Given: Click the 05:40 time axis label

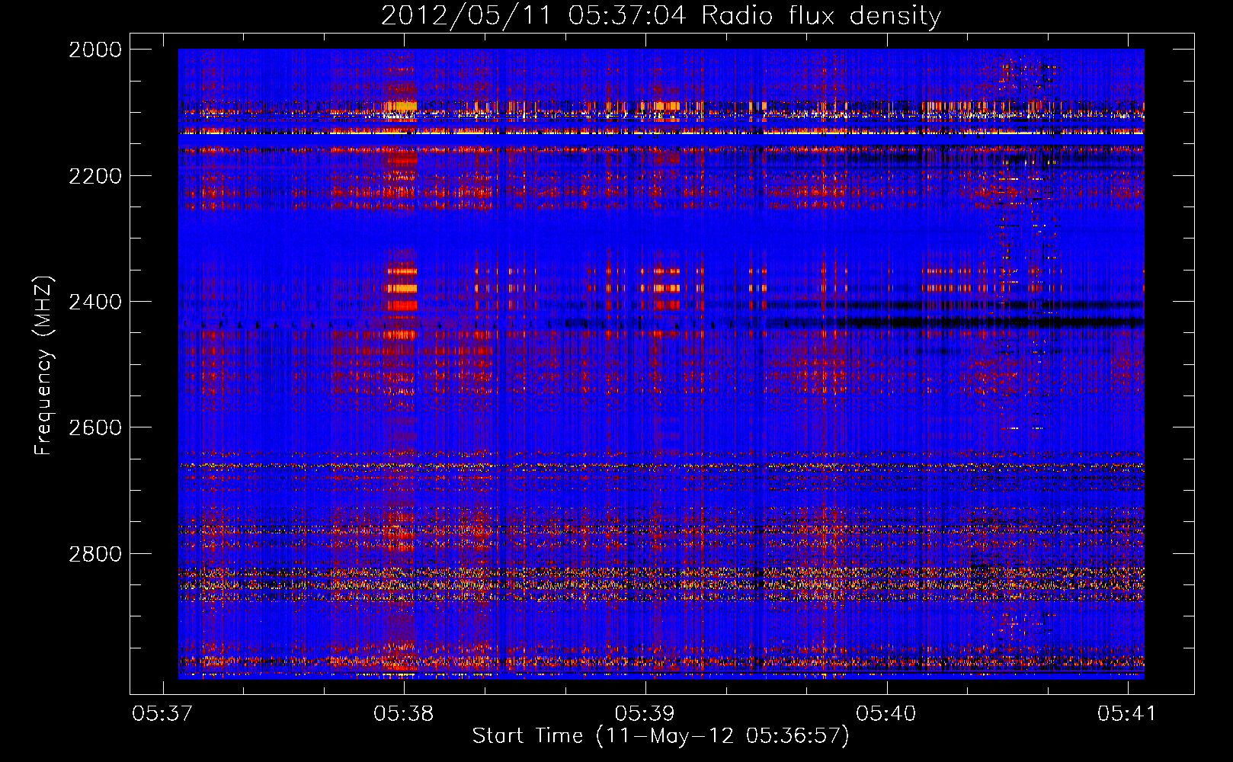Looking at the screenshot, I should pyautogui.click(x=886, y=713).
